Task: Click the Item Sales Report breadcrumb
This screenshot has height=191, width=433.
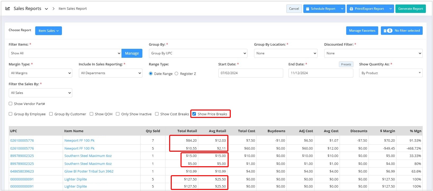Action: (73, 8)
